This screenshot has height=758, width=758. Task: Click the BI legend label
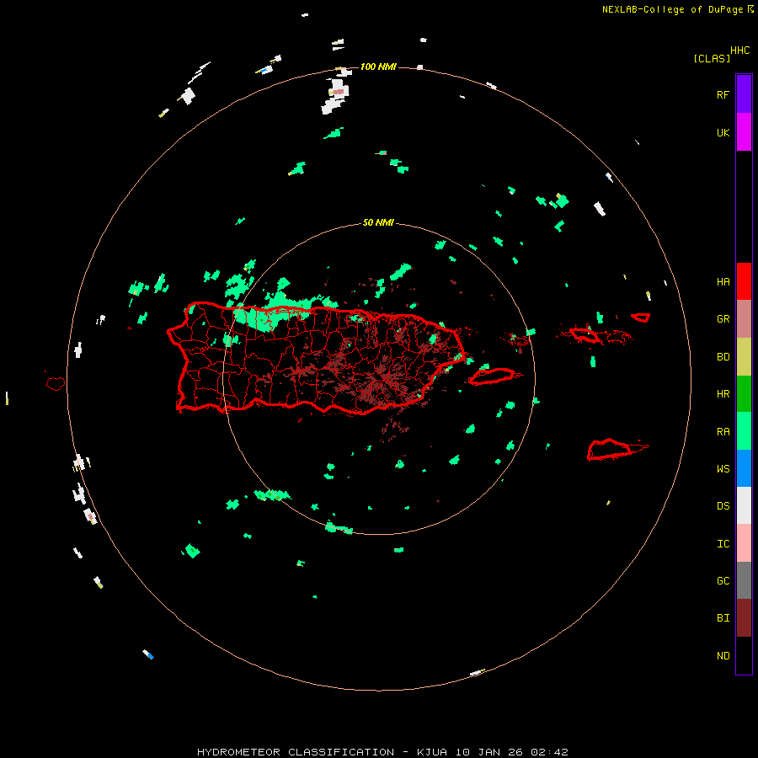click(x=723, y=618)
